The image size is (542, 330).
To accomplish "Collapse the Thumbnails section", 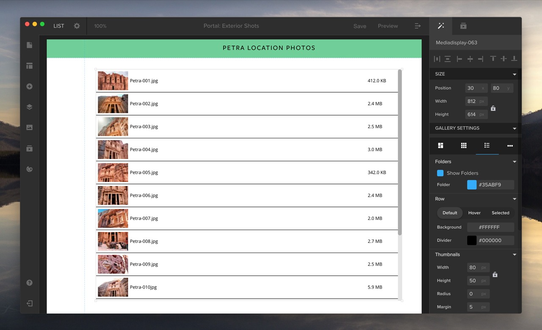I will pyautogui.click(x=514, y=255).
